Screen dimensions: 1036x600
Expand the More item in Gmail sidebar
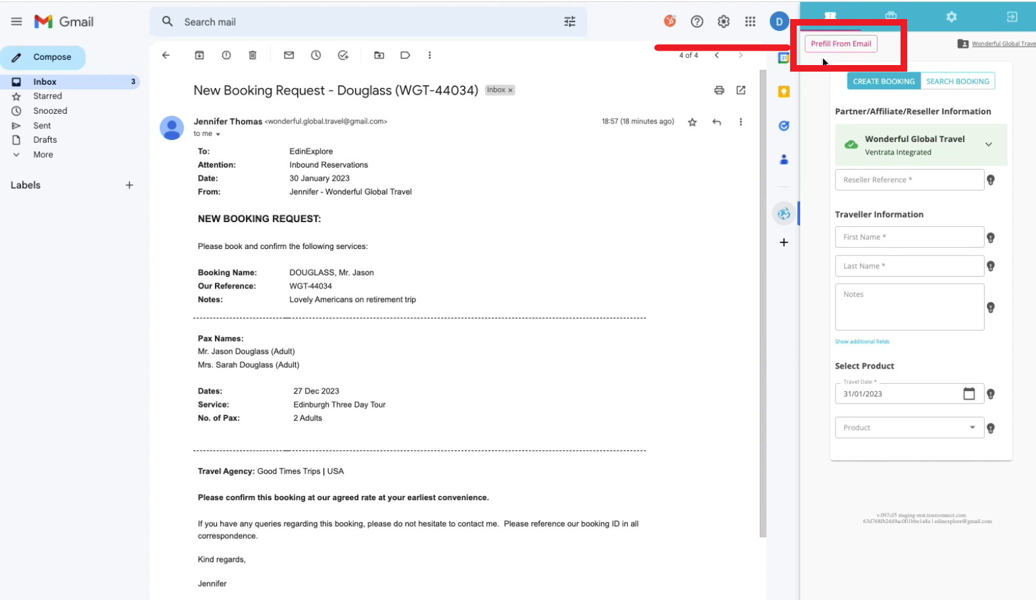43,154
